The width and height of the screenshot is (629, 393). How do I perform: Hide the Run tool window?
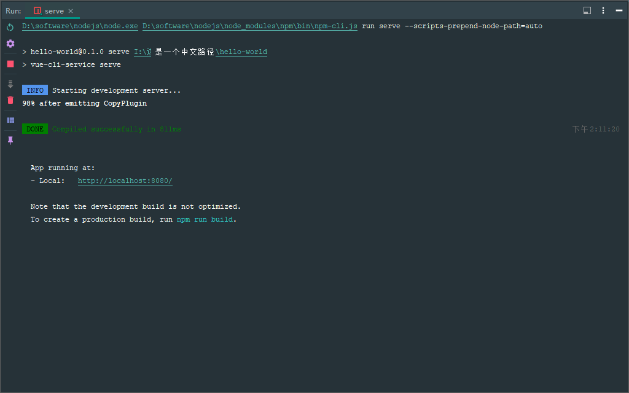tap(619, 11)
